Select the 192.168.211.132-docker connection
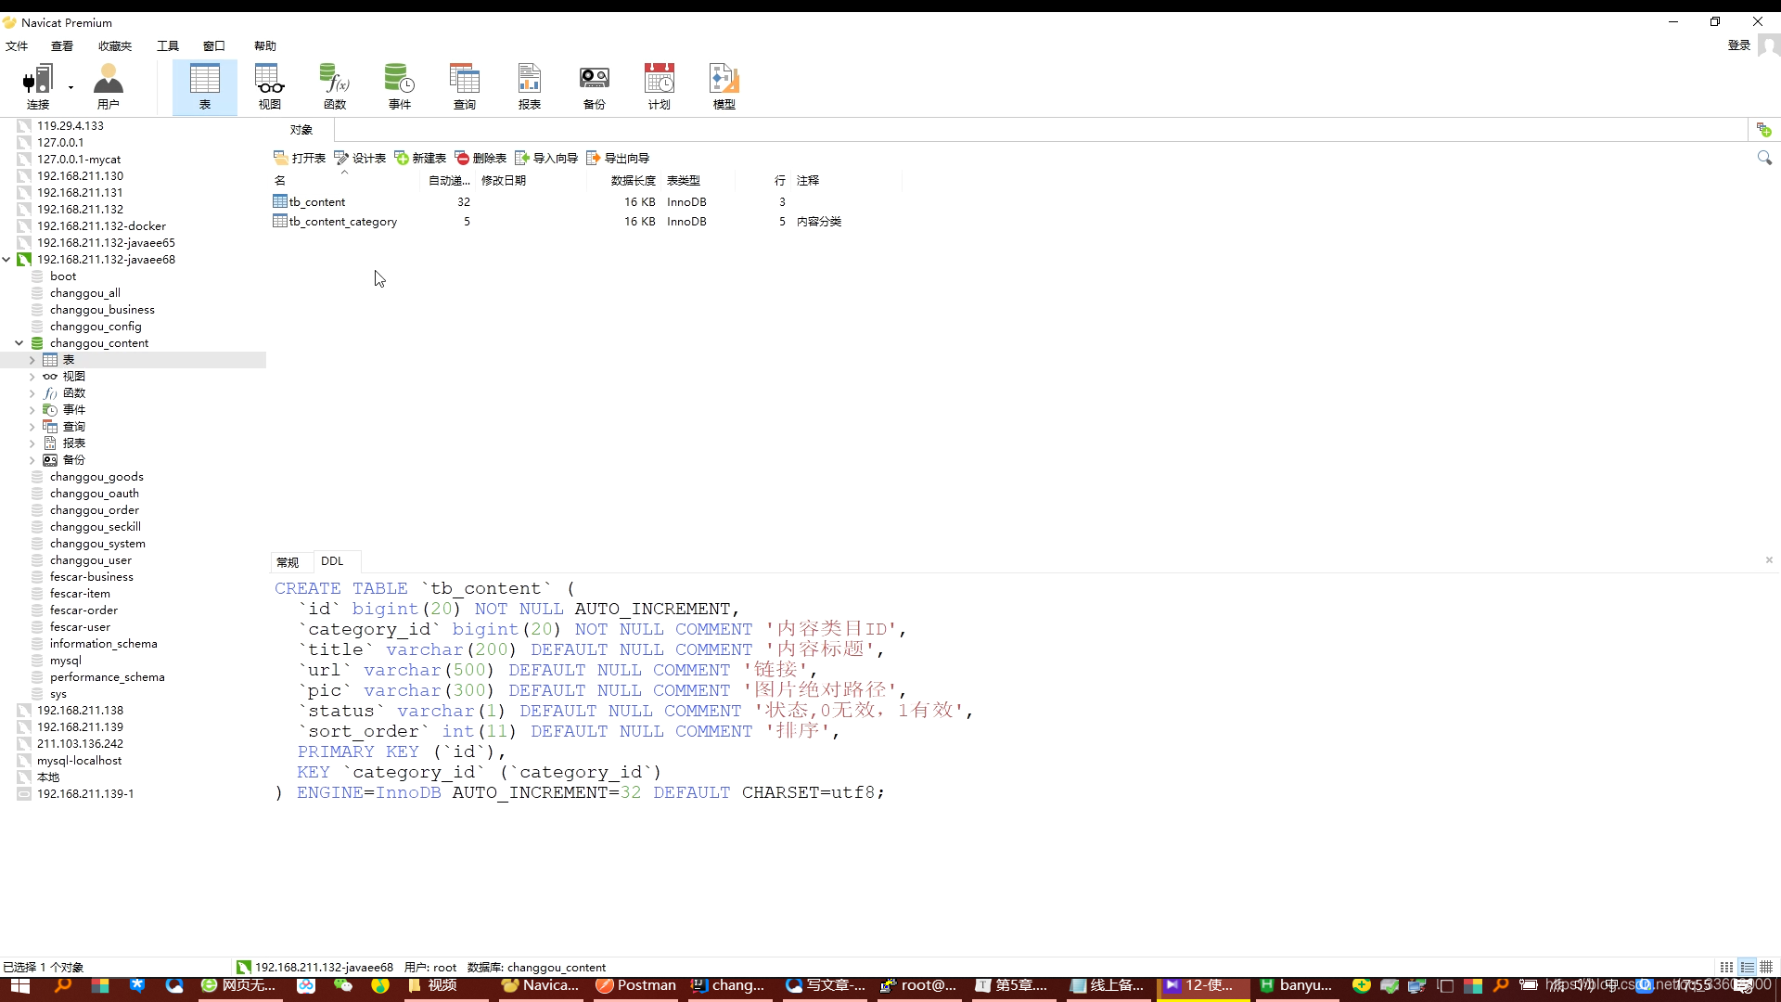This screenshot has width=1781, height=1002. click(101, 226)
